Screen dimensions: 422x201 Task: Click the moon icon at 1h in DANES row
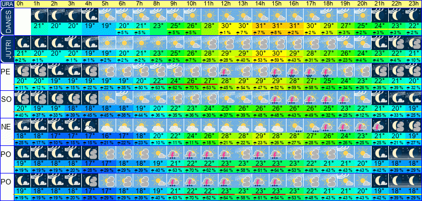(x=40, y=15)
